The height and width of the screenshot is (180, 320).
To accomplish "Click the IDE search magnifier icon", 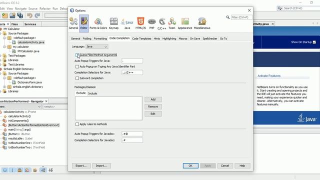I will click(x=279, y=8).
